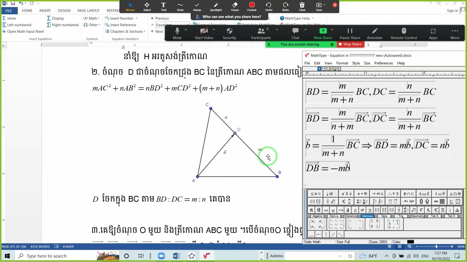Screen dimensions: 467x262
Task: Choose the Stamp annotation tool
Action: pyautogui.click(x=197, y=7)
